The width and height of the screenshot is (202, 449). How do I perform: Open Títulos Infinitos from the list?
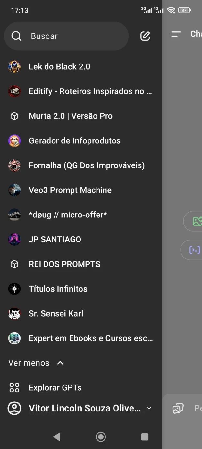click(58, 289)
